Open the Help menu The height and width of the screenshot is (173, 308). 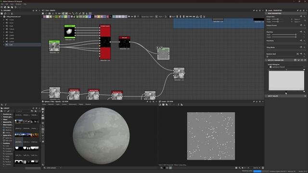tap(25, 4)
